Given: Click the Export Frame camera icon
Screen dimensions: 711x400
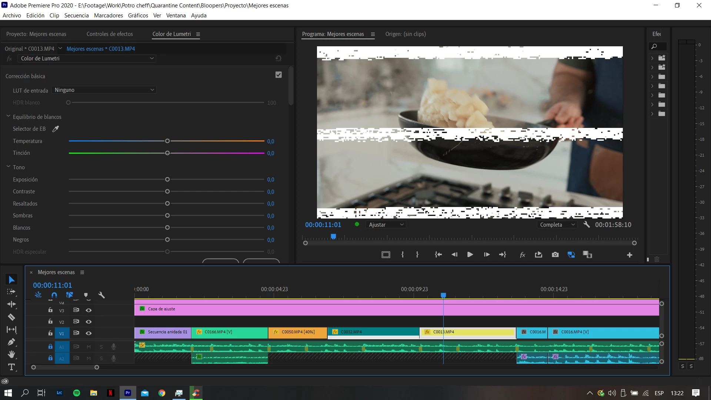Looking at the screenshot, I should [555, 255].
